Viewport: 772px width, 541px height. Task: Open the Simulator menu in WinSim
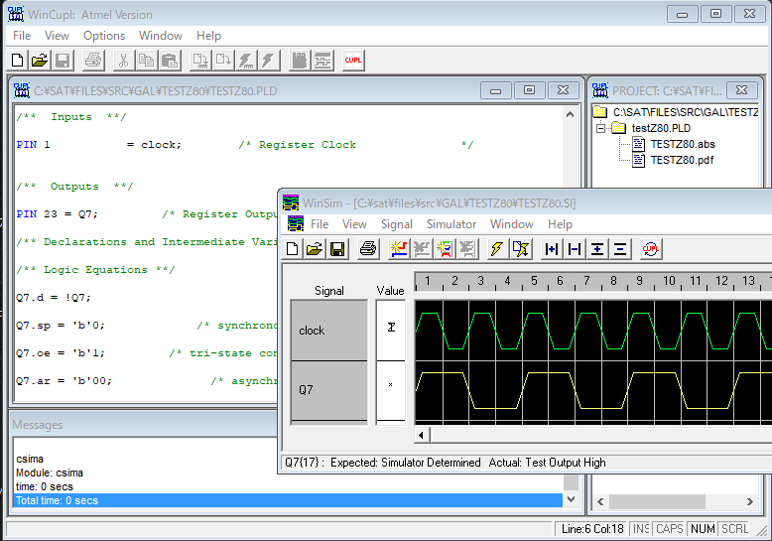tap(451, 224)
